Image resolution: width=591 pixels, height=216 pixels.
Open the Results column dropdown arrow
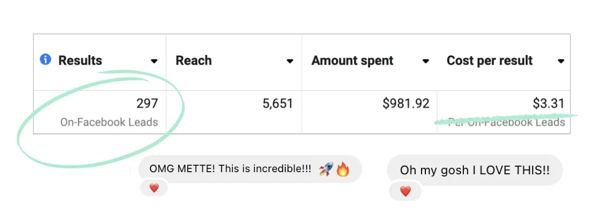pyautogui.click(x=154, y=61)
